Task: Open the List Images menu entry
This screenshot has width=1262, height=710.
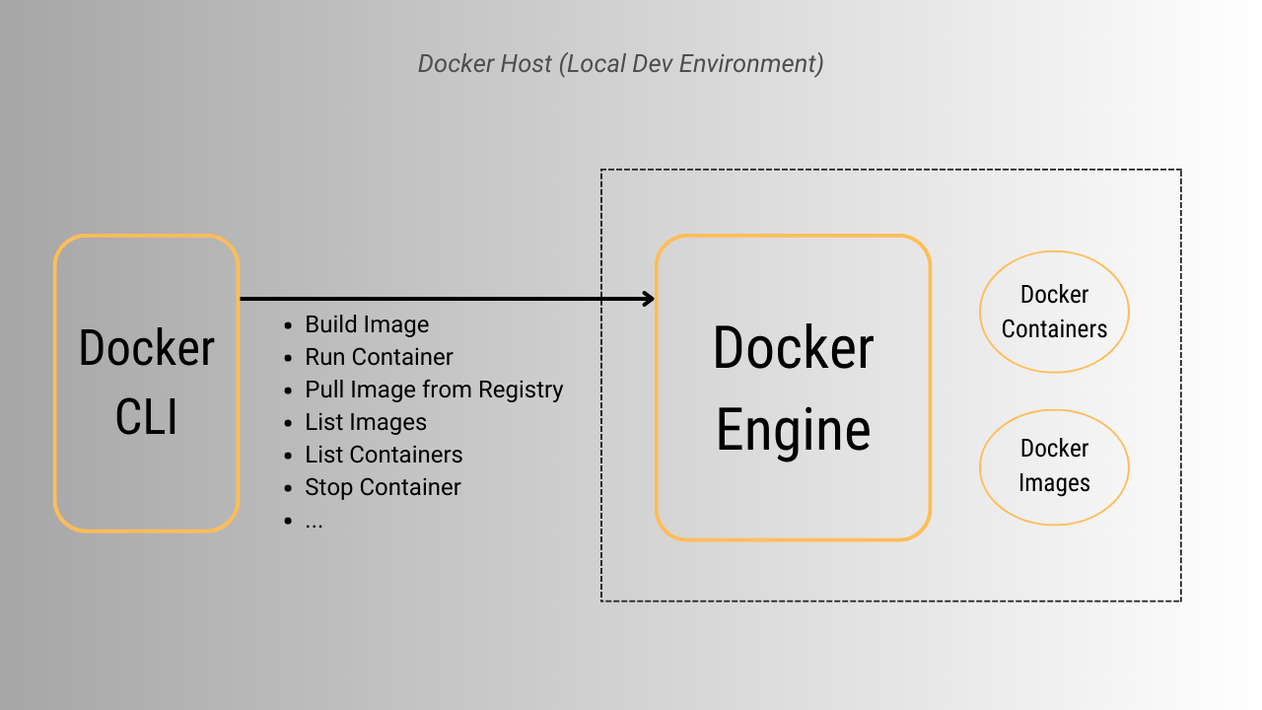Action: pyautogui.click(x=364, y=422)
